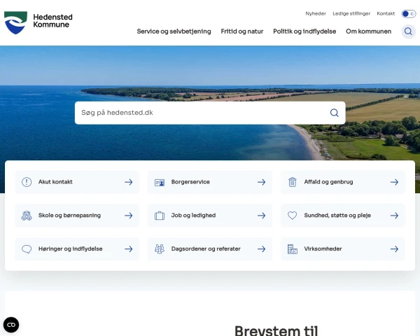Open the Om kommunen menu item
Image resolution: width=420 pixels, height=336 pixels.
368,31
